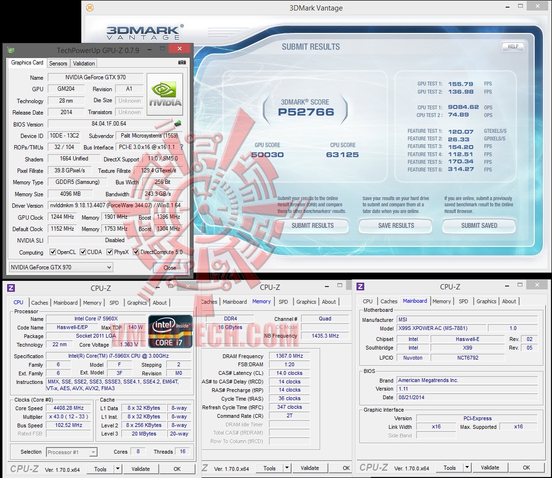The image size is (552, 478).
Task: Click motherboard model X99S XPOWER AC (MS-7881)
Action: coord(442,328)
